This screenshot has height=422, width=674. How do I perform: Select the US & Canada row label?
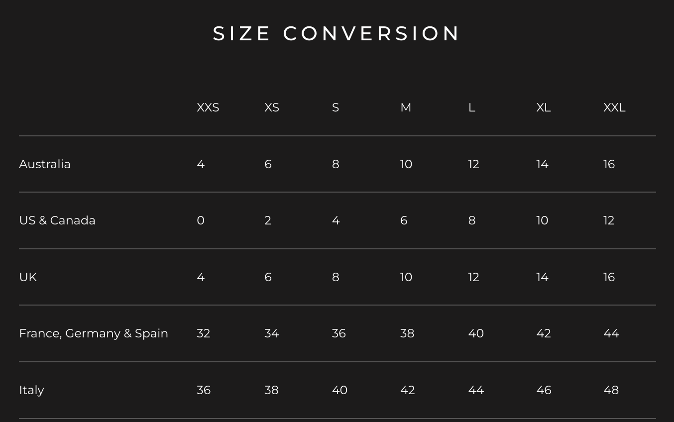[x=57, y=220]
